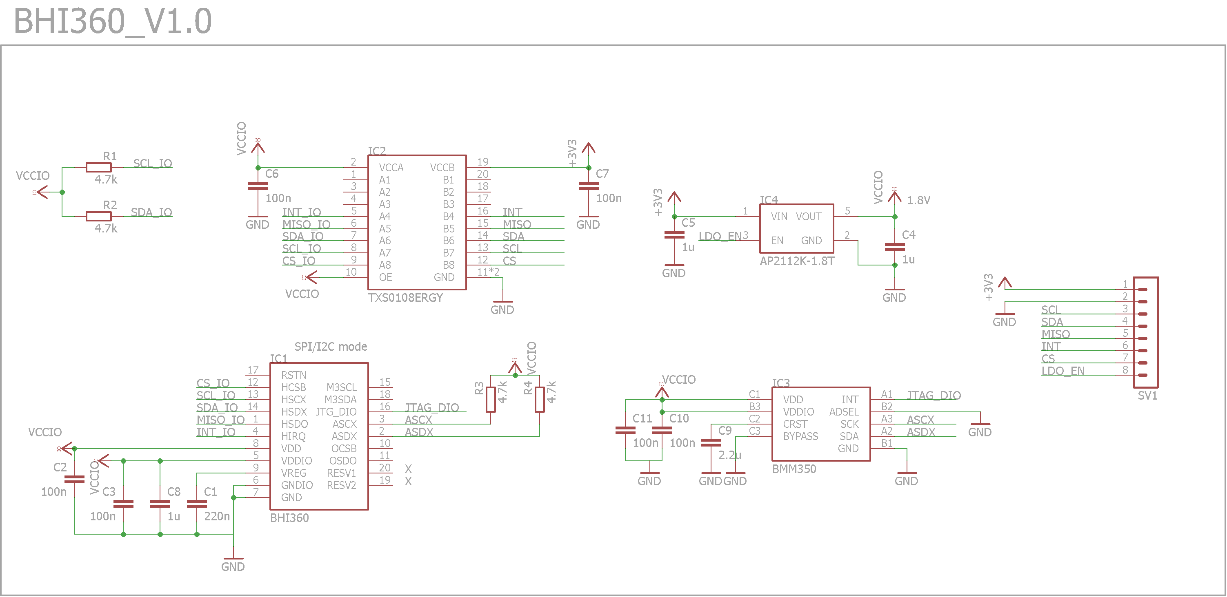Click the BHI360 IC1 chip body
The image size is (1227, 597).
319,436
